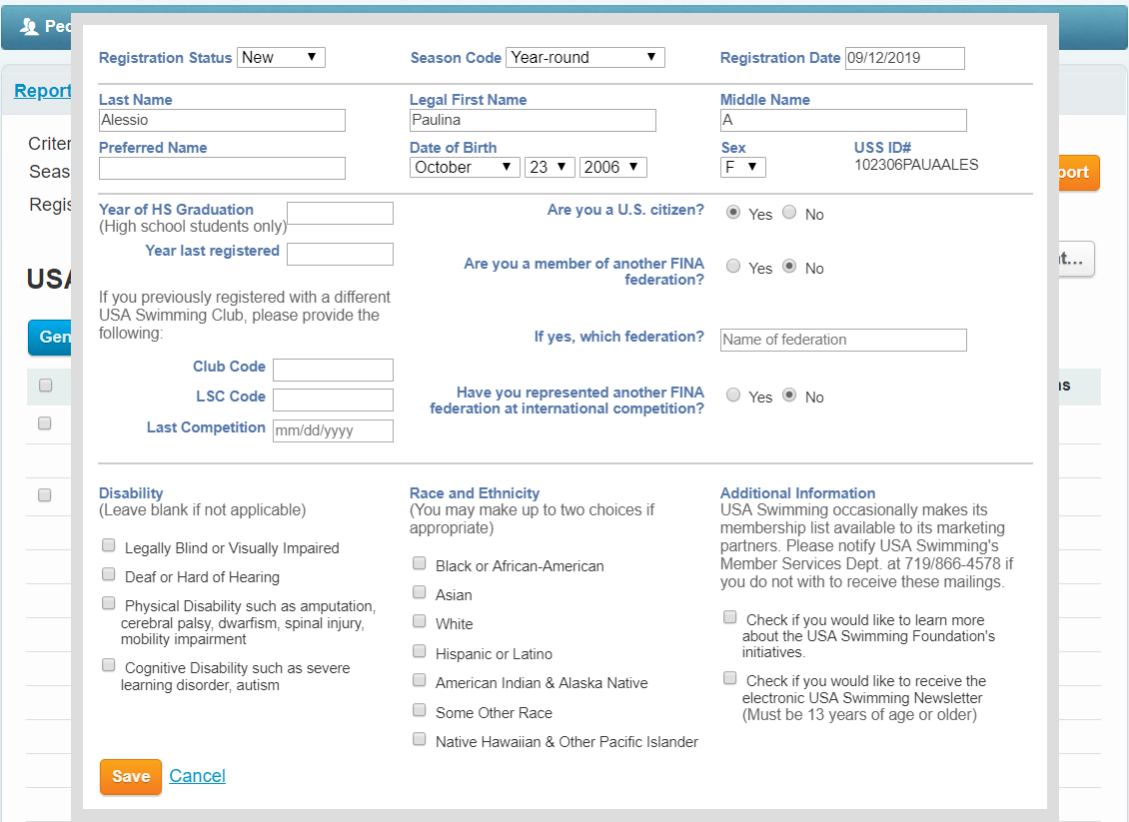
Task: Click the blue Gen button behind the dialog
Action: pos(50,338)
